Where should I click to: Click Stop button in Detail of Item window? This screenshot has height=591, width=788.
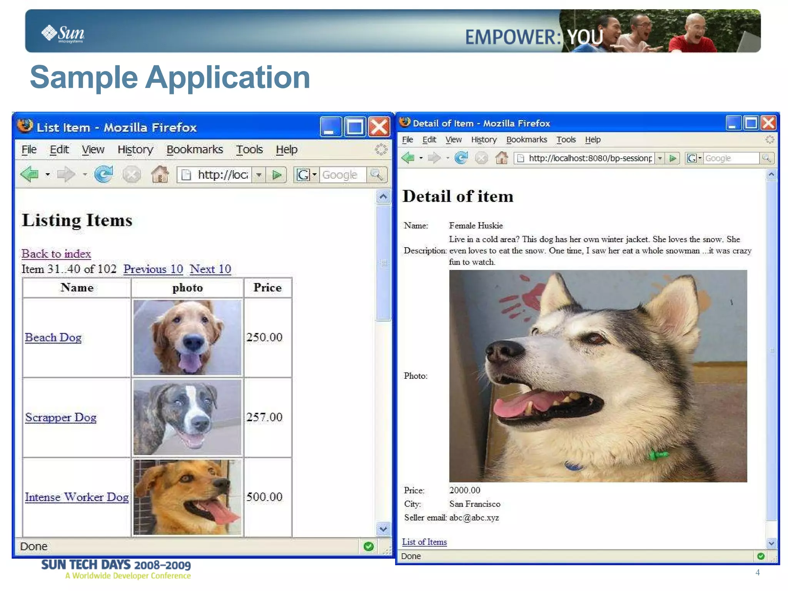481,158
